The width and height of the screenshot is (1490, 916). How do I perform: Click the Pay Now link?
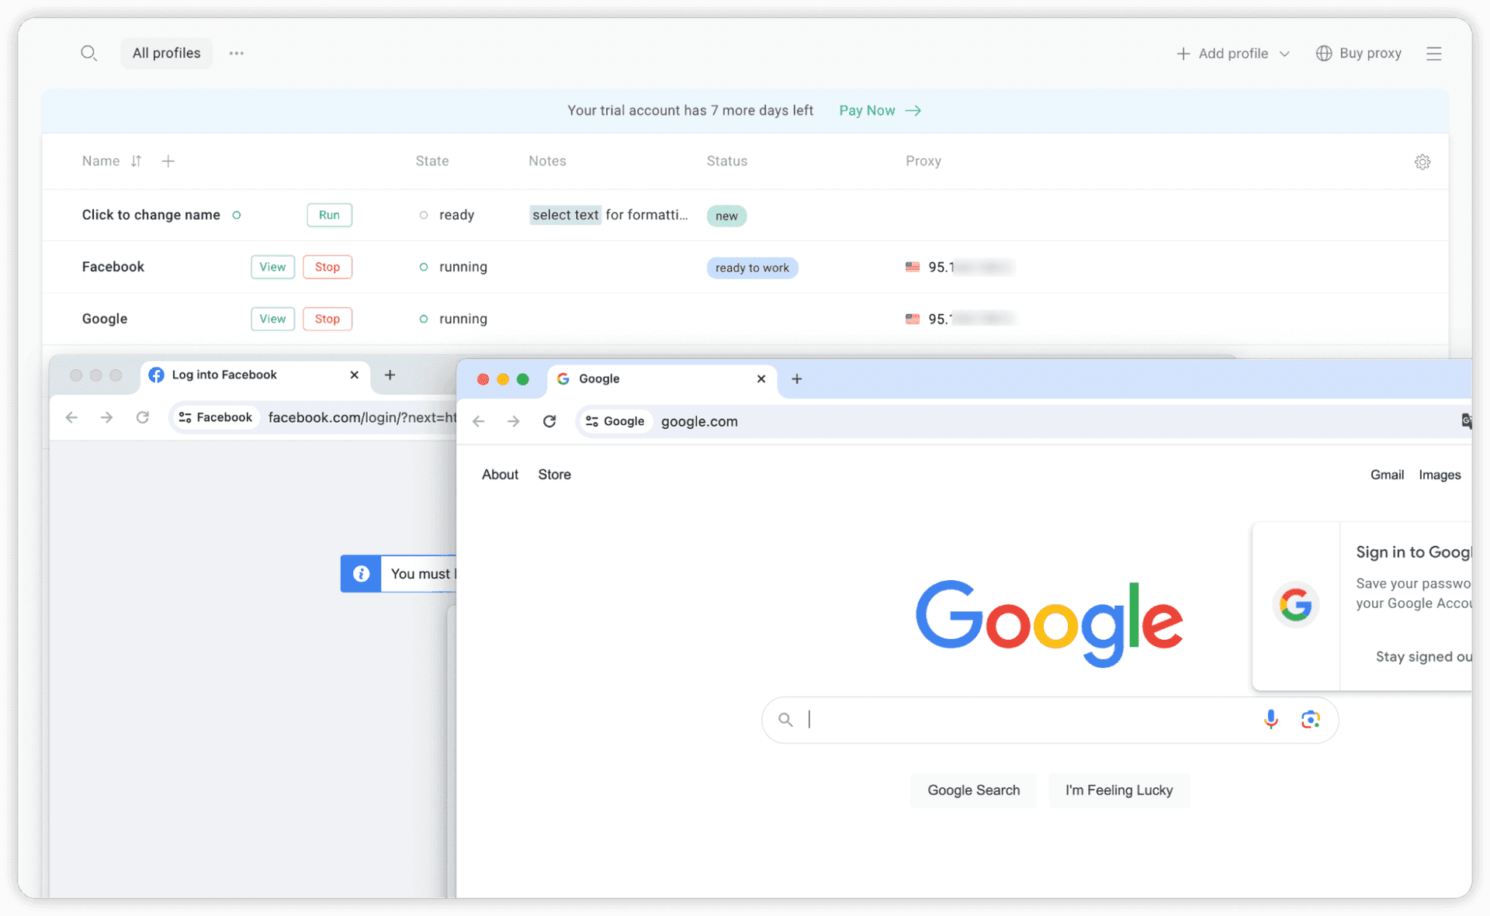tap(867, 110)
